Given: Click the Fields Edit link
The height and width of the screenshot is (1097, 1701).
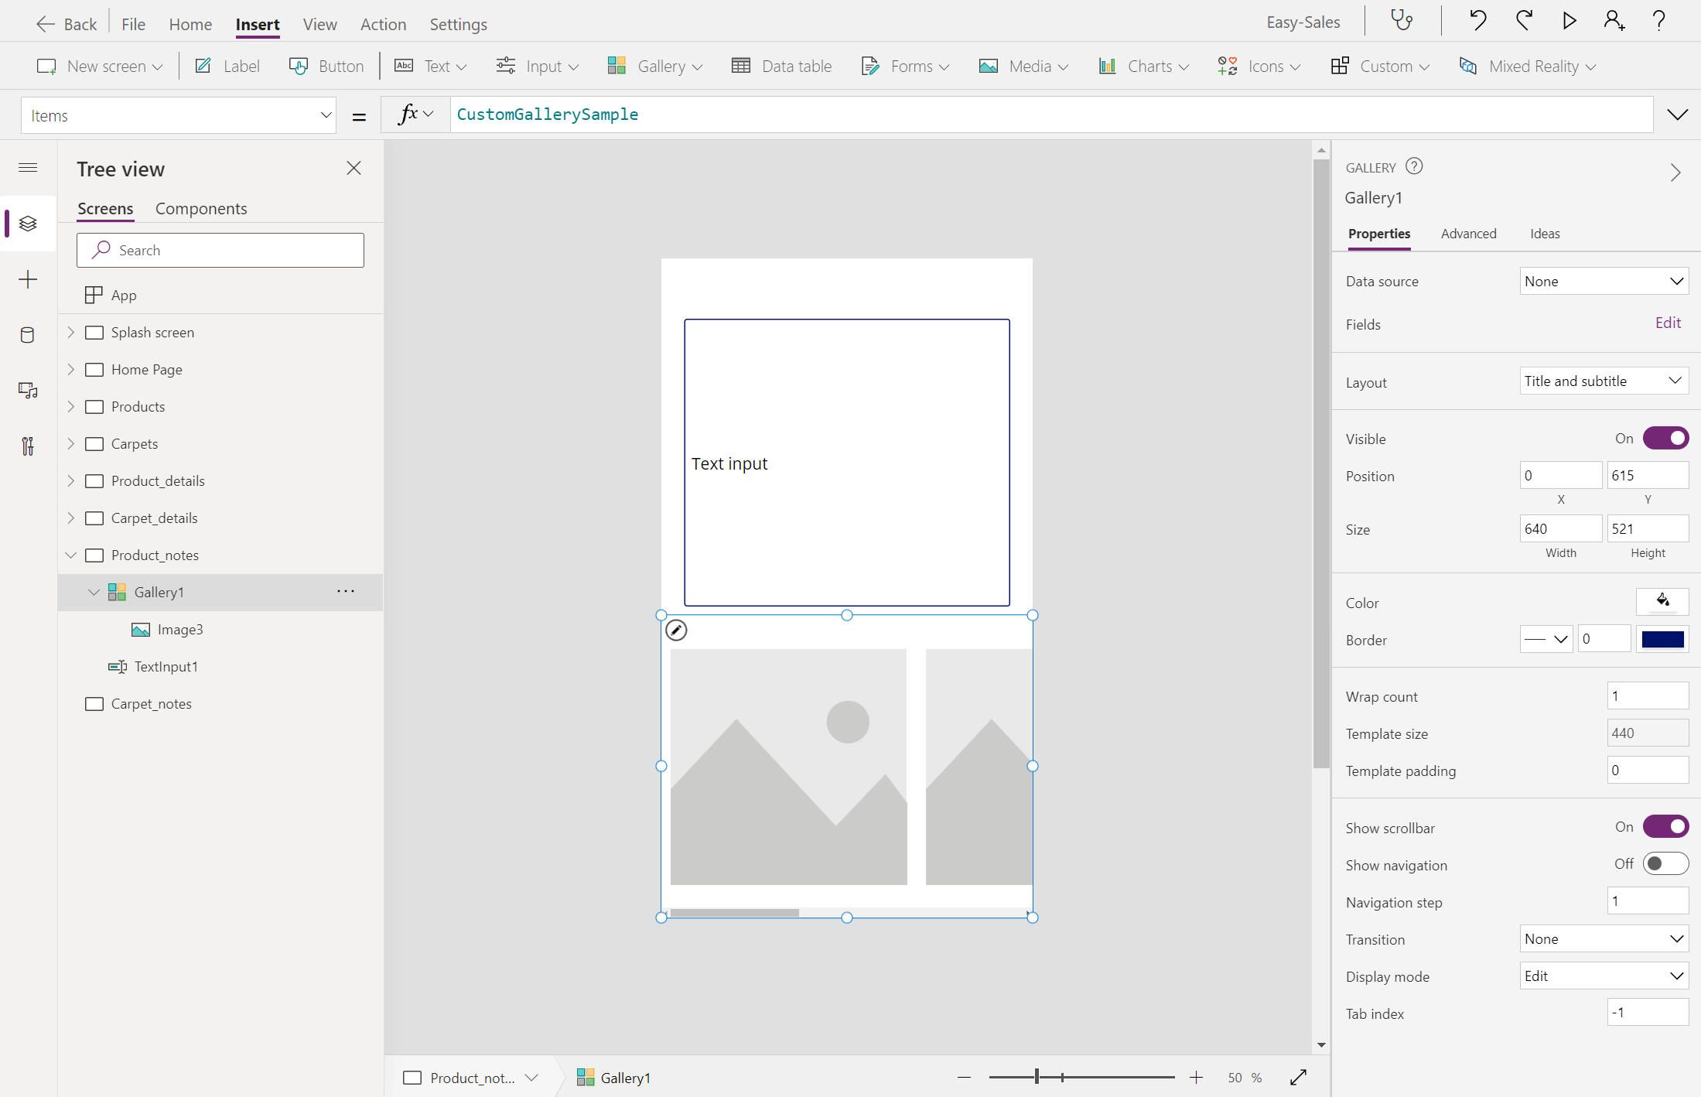Looking at the screenshot, I should click(x=1668, y=323).
